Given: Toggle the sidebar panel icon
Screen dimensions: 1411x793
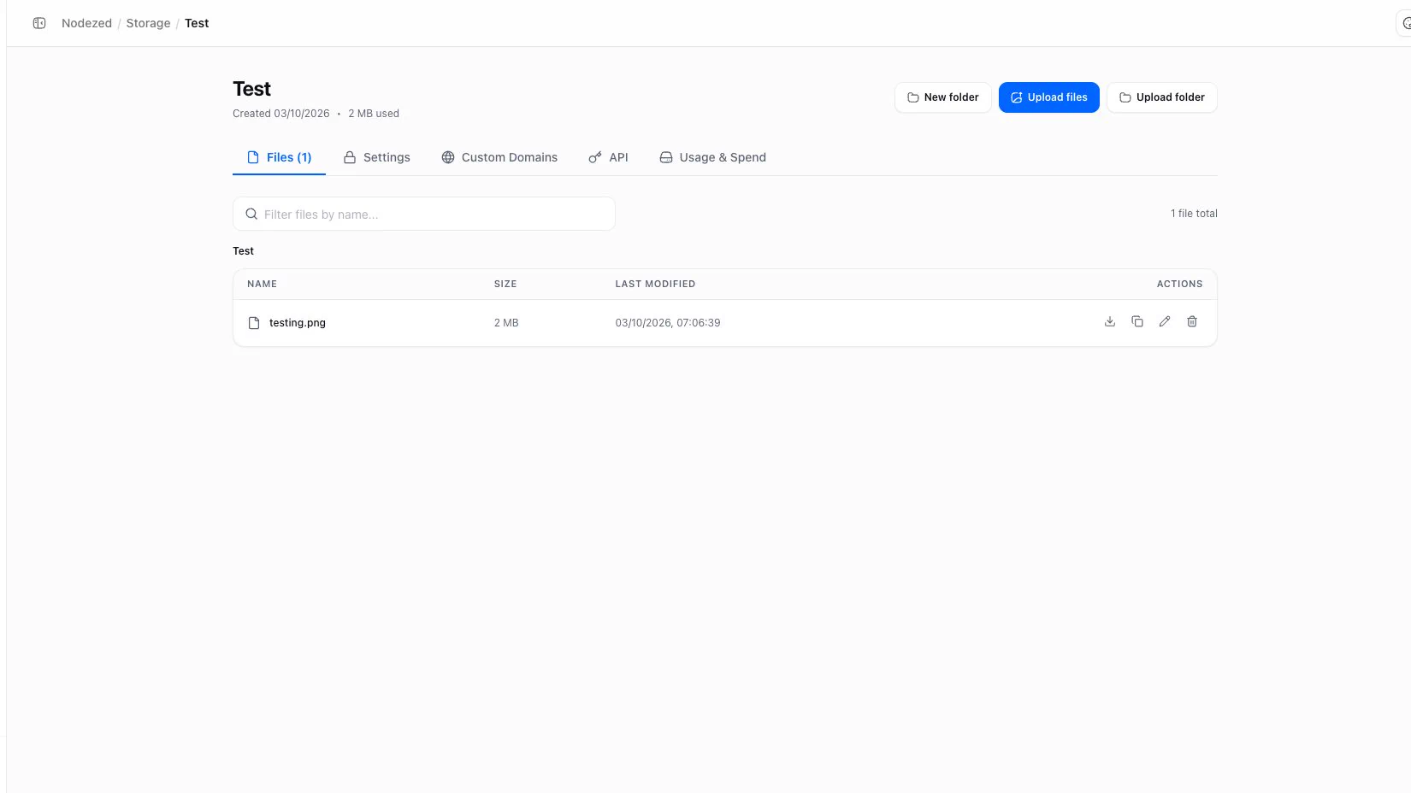Looking at the screenshot, I should pos(39,23).
